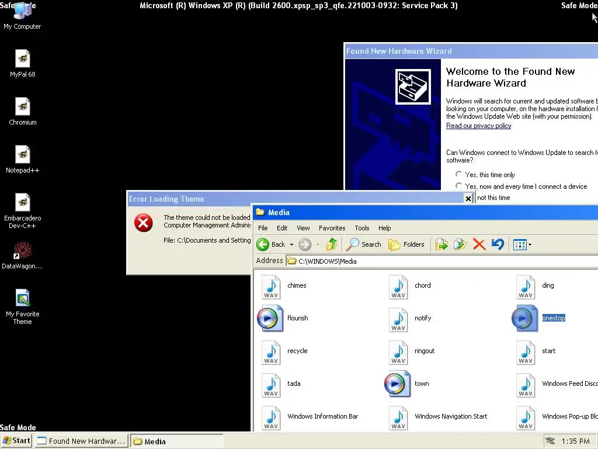This screenshot has height=449, width=598.
Task: Open Notepad++ desktop shortcut
Action: pyautogui.click(x=23, y=159)
